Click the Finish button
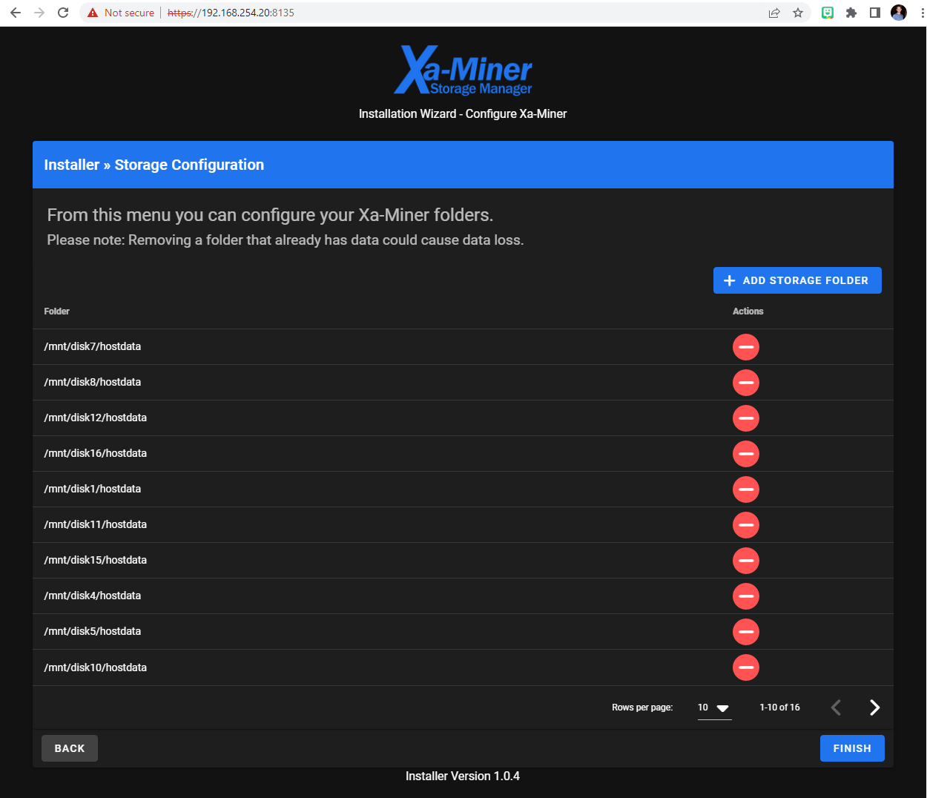927x798 pixels. [851, 748]
